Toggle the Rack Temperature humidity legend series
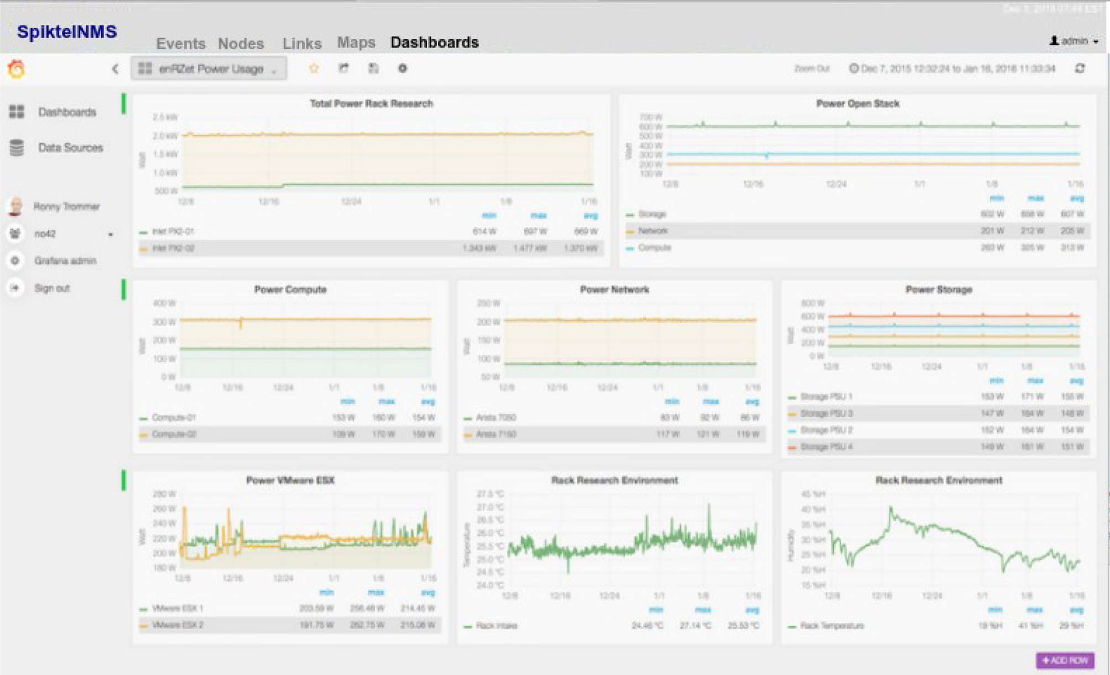Screen dimensions: 1110x675 pos(832,625)
